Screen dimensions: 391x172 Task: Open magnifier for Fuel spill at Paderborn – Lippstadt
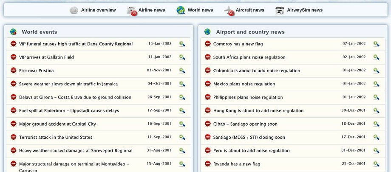pyautogui.click(x=182, y=110)
